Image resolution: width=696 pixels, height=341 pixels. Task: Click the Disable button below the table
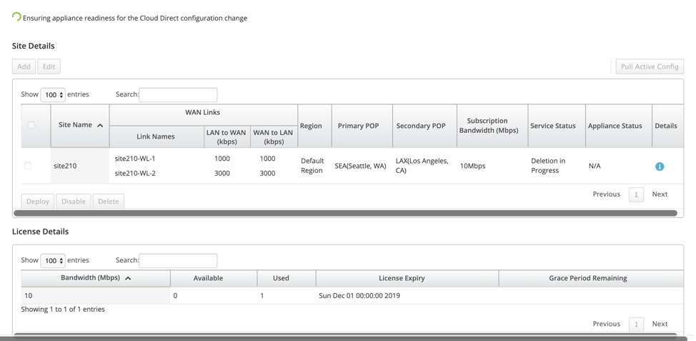(x=73, y=201)
